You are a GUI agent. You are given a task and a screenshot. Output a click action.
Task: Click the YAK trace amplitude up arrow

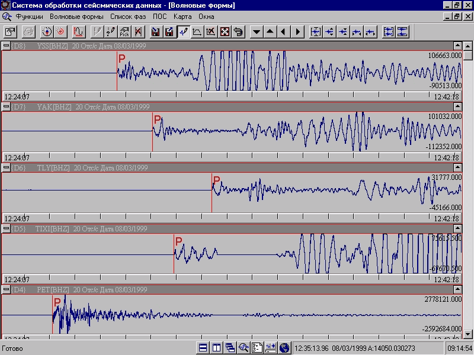(457, 107)
